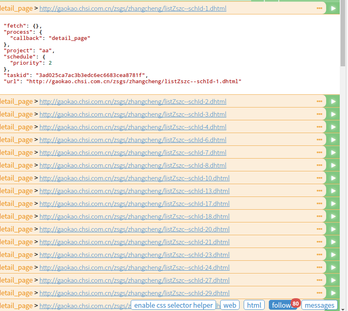348x311 pixels.
Task: Enable css selector helper
Action: pos(174,305)
